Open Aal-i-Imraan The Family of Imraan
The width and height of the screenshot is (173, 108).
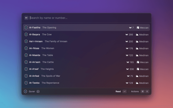pyautogui.click(x=86, y=41)
